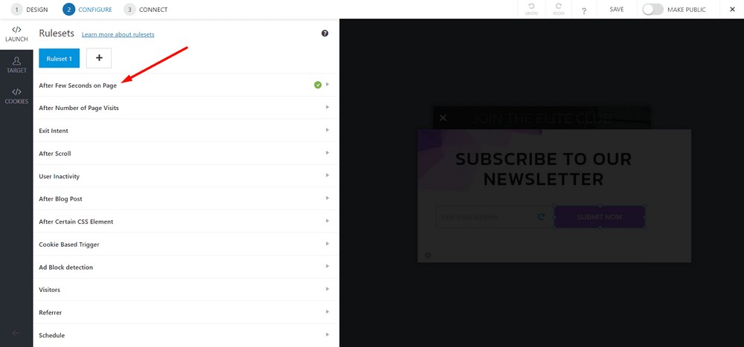
Task: Expand Schedule rule
Action: [186, 335]
